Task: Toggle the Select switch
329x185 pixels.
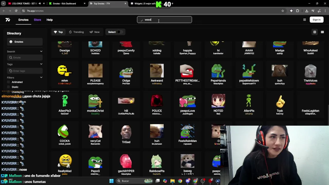Action: tap(120, 32)
